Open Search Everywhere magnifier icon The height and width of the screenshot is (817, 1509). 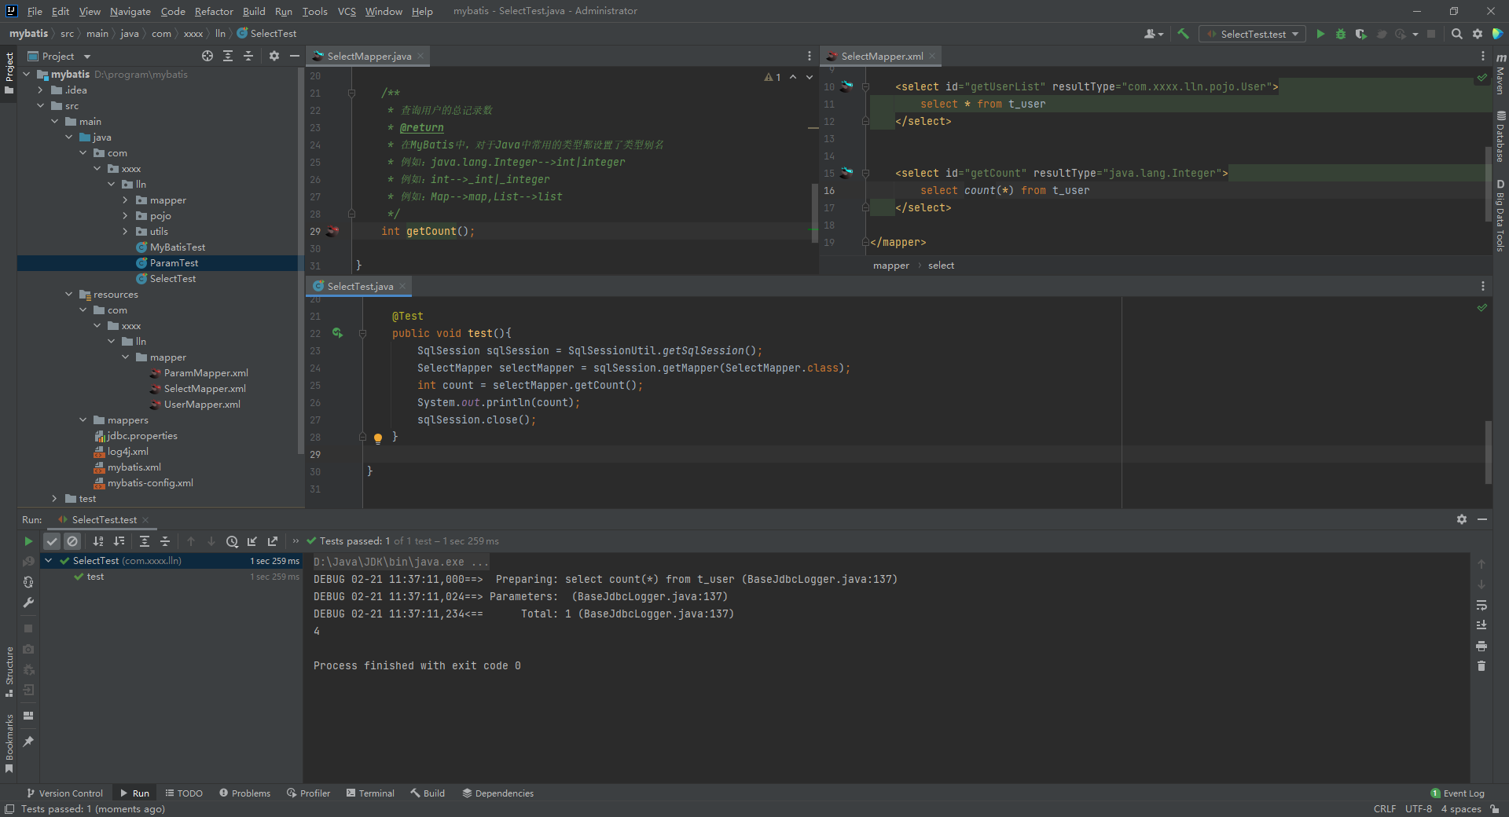tap(1456, 34)
